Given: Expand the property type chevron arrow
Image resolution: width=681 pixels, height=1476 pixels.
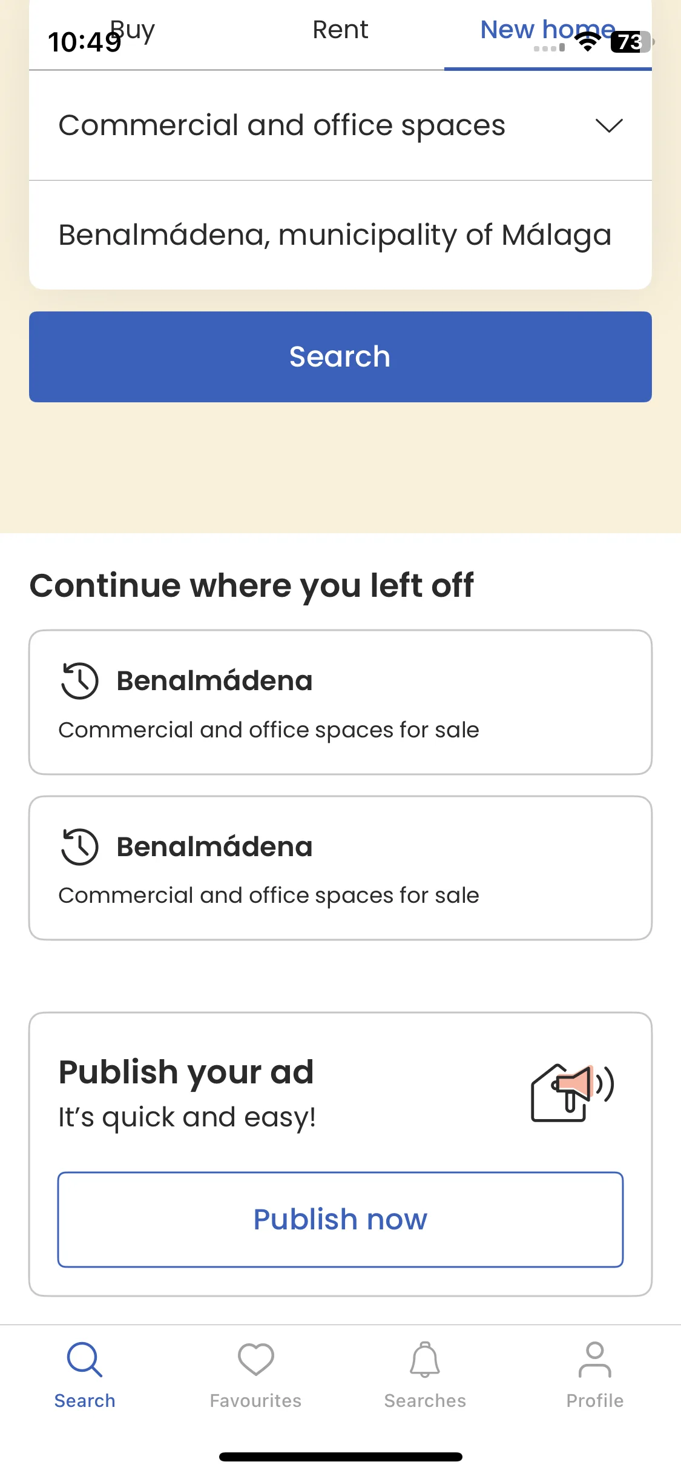Looking at the screenshot, I should (x=608, y=125).
